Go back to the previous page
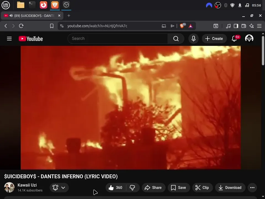Image resolution: width=265 pixels, height=199 pixels. point(6,26)
